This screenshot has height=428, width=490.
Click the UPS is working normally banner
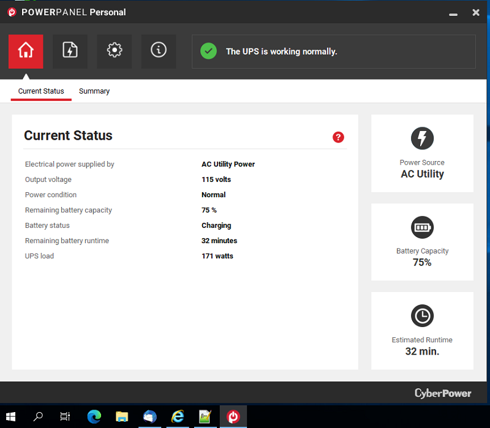click(334, 51)
